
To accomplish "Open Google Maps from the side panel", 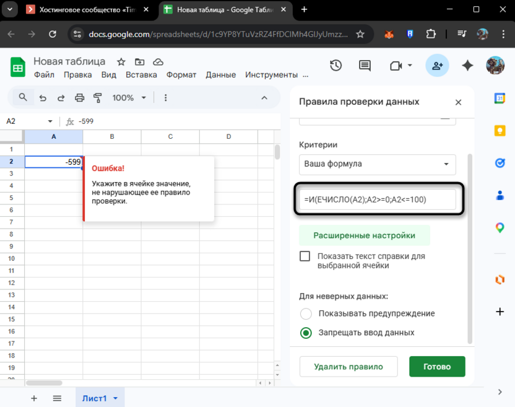I will tap(500, 227).
